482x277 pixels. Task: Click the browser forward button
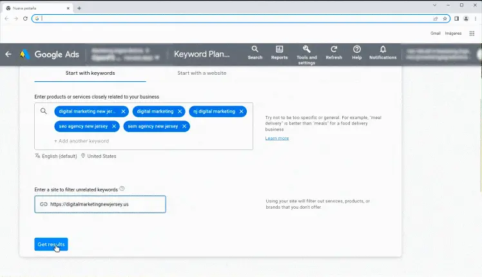pyautogui.click(x=16, y=19)
